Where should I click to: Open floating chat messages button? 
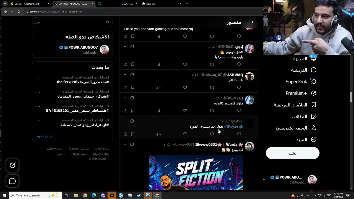tap(12, 181)
